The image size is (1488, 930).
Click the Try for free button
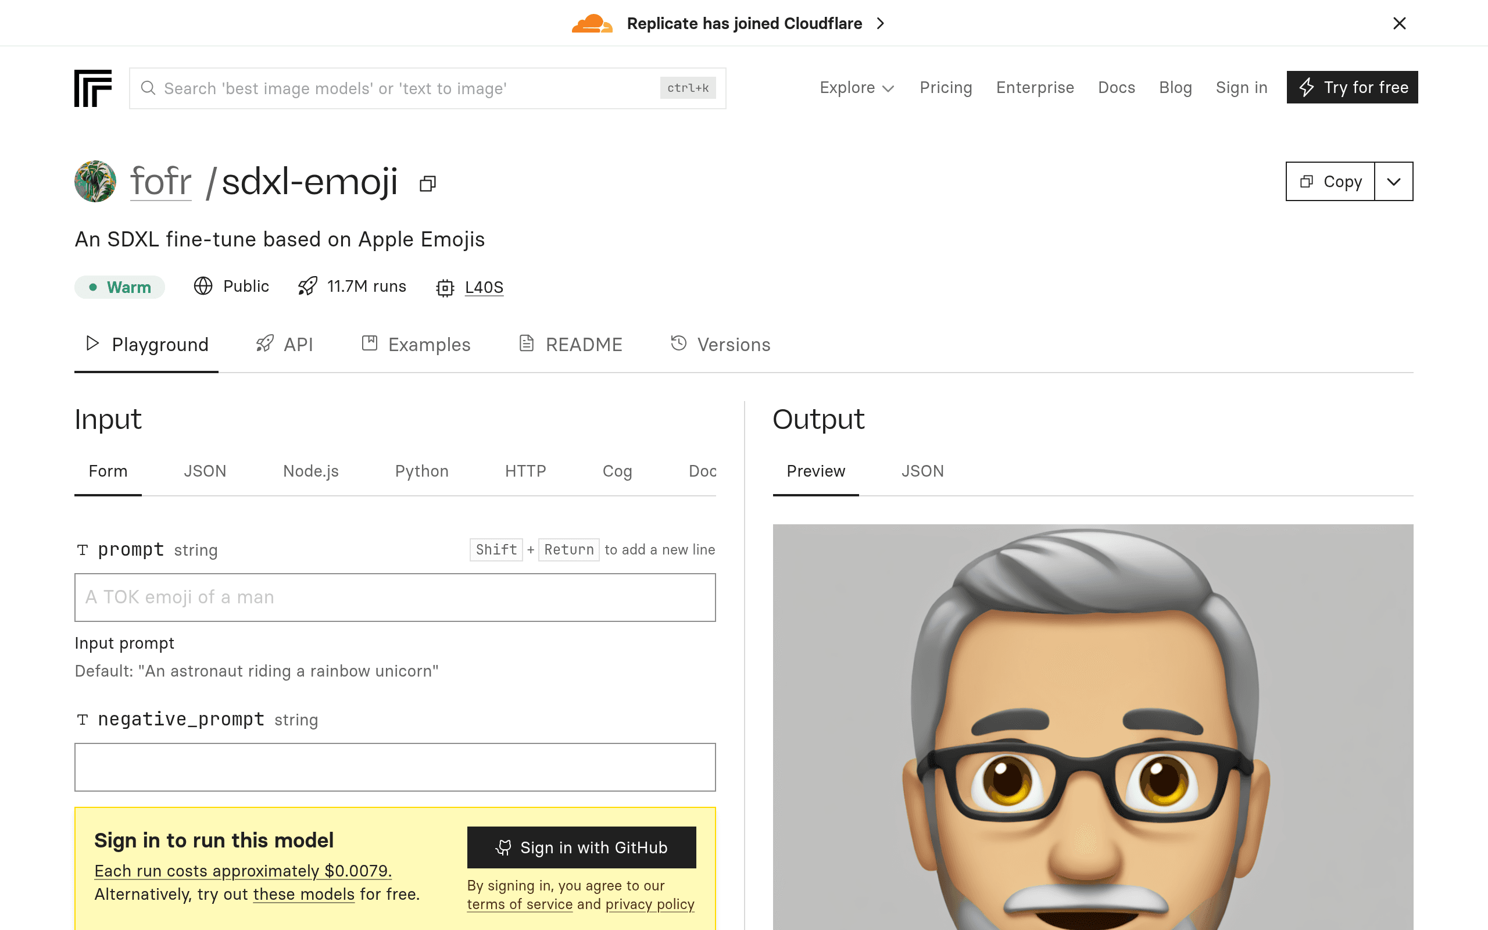[1352, 87]
